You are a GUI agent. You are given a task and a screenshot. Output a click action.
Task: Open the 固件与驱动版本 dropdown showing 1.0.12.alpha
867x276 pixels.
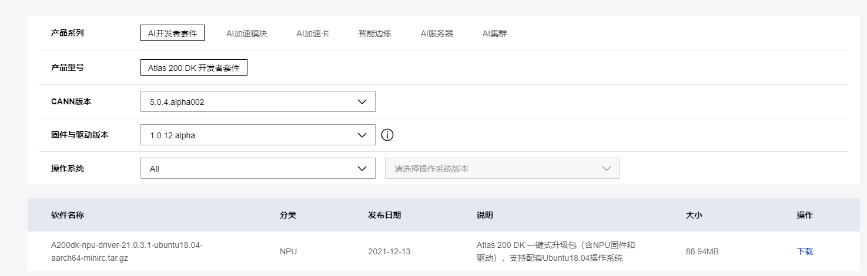258,135
